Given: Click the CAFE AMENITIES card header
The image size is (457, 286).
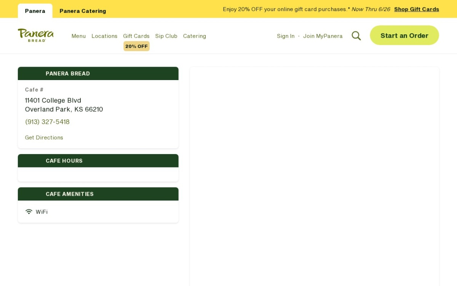Looking at the screenshot, I should 98,194.
